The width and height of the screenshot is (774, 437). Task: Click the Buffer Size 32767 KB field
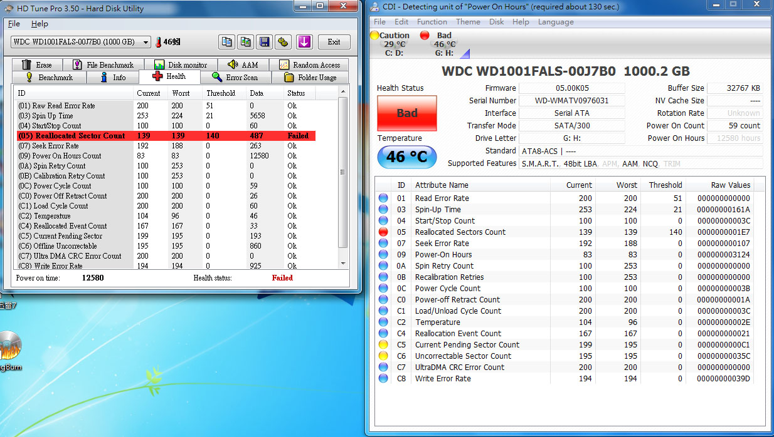tap(736, 88)
